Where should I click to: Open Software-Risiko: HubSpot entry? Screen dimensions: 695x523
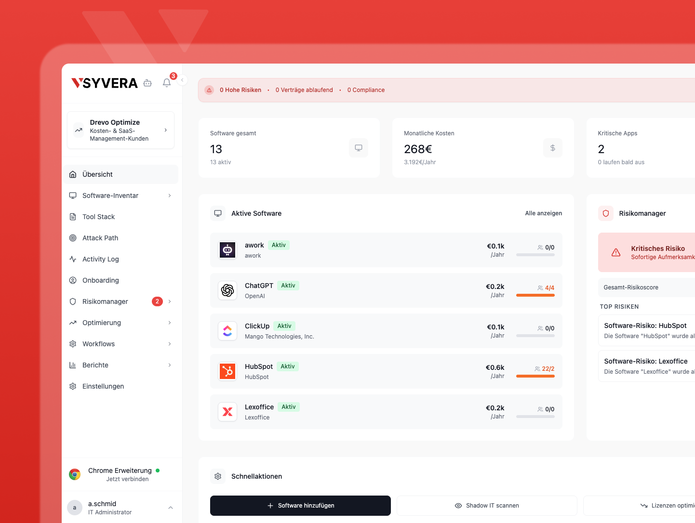tap(647, 330)
